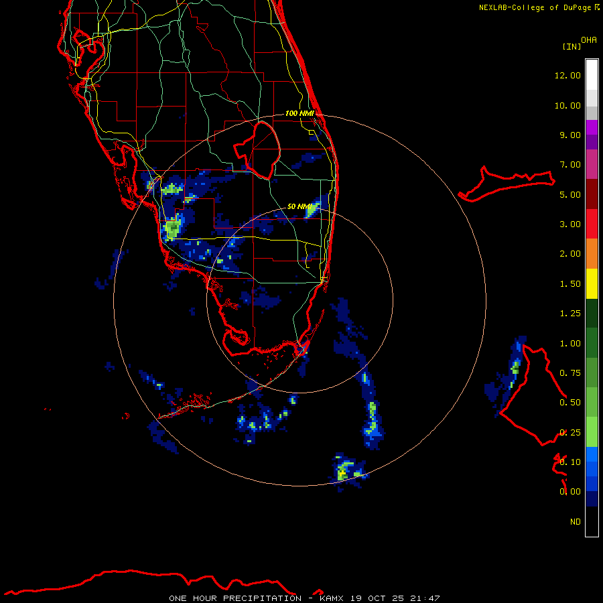The image size is (603, 603).
Task: Pick the black ND swatch at legend bottom
Action: [592, 521]
